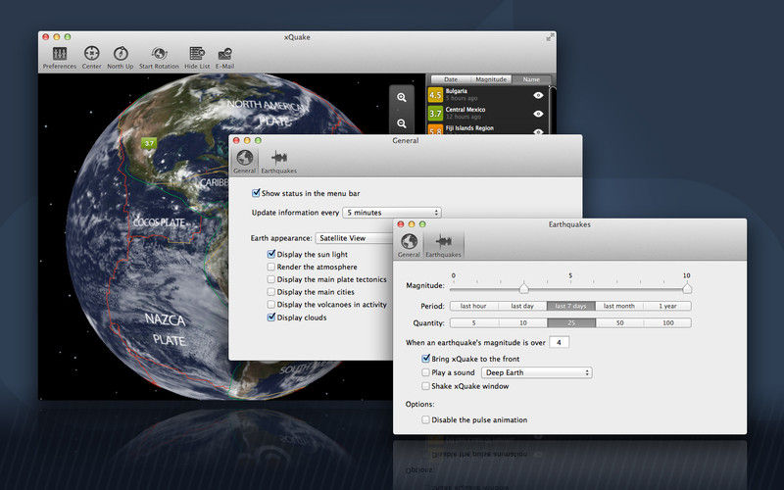
Task: Toggle Show status in the menu bar
Action: [256, 192]
